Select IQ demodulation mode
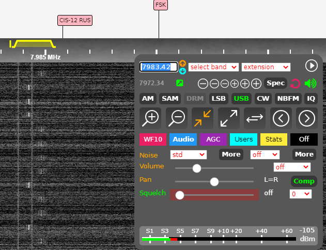 pyautogui.click(x=311, y=99)
